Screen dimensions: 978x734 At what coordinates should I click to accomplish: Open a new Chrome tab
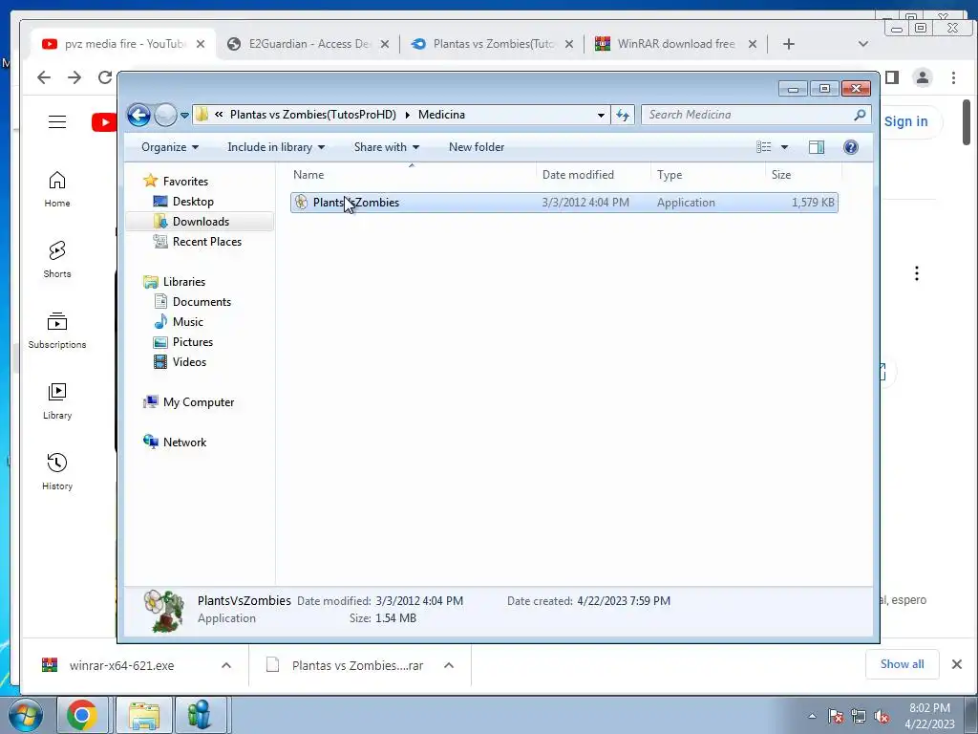click(788, 44)
